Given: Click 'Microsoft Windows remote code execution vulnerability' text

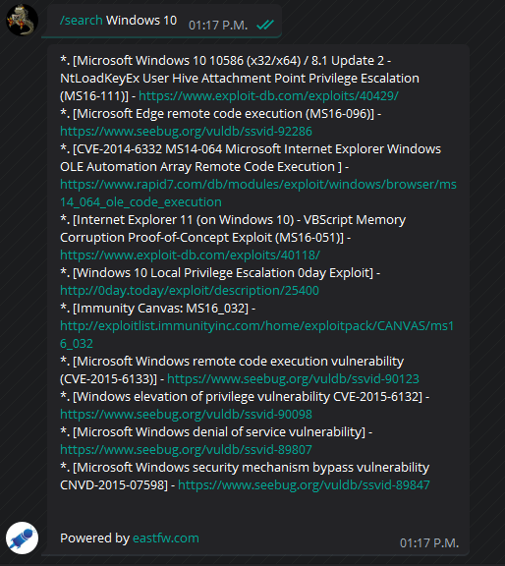Looking at the screenshot, I should [x=241, y=361].
